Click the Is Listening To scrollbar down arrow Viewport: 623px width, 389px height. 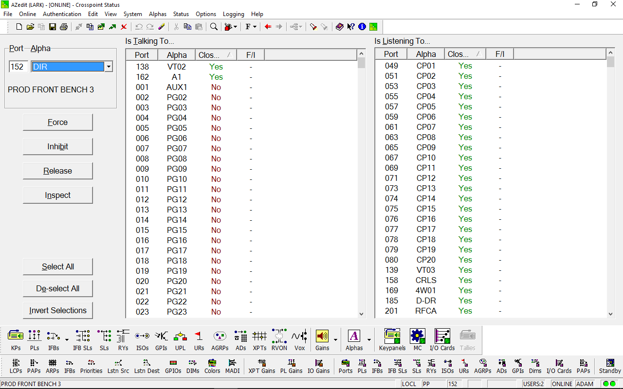point(611,314)
